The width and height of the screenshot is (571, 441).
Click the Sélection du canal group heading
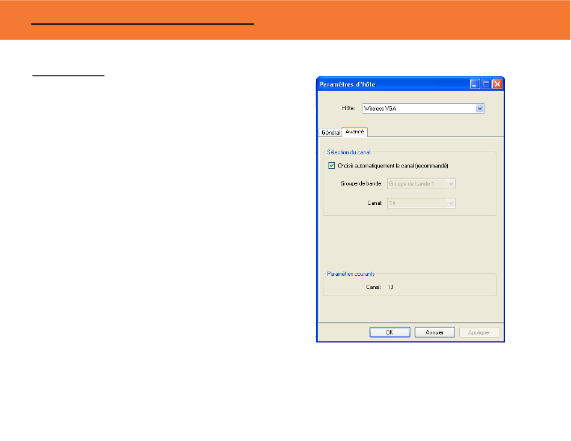(x=349, y=152)
